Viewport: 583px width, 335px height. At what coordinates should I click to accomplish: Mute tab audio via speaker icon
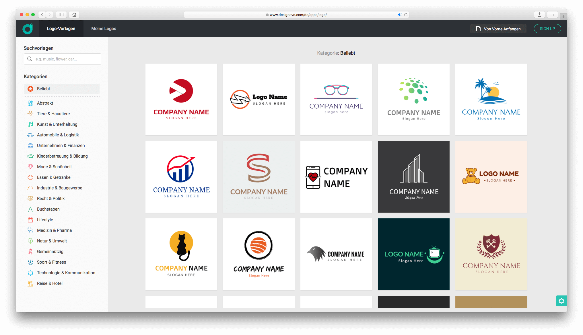[399, 15]
